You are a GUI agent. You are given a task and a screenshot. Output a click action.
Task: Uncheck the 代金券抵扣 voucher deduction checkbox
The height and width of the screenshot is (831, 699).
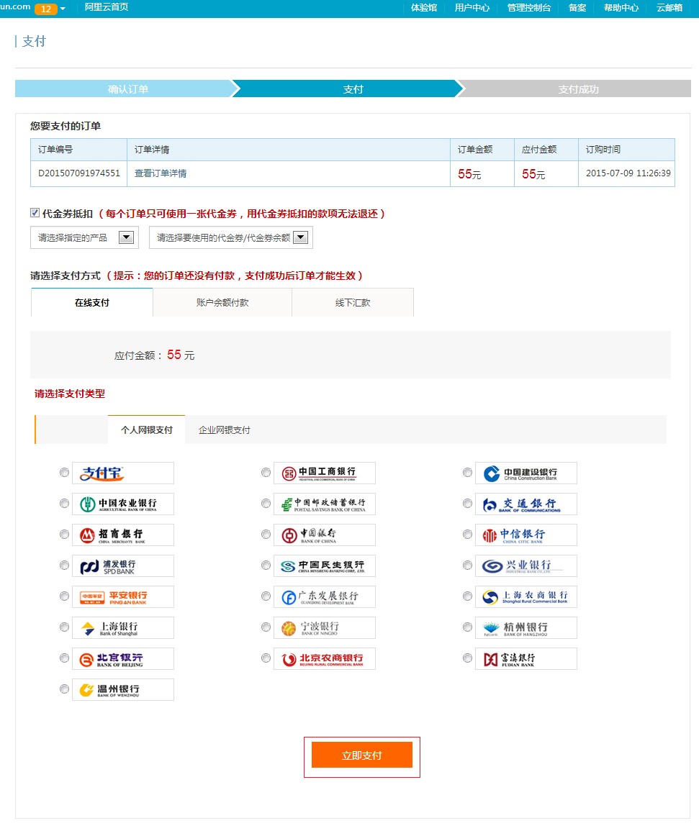pos(35,212)
